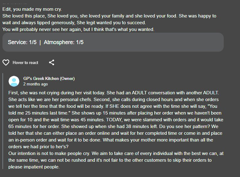Click the "Hover to react" label
Viewport: 240px width, 177px height.
click(25, 62)
